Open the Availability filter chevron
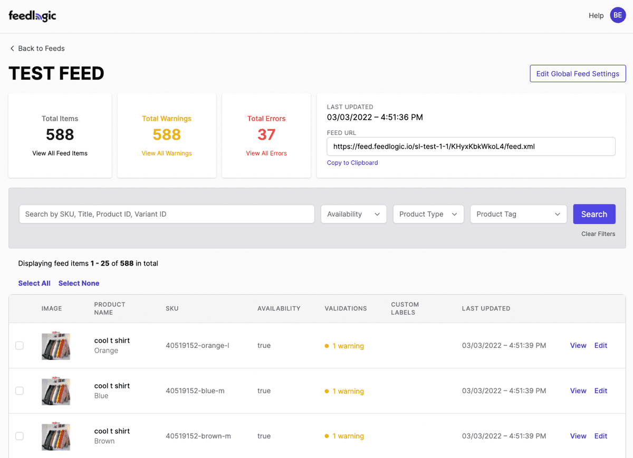This screenshot has height=458, width=633. [x=377, y=214]
